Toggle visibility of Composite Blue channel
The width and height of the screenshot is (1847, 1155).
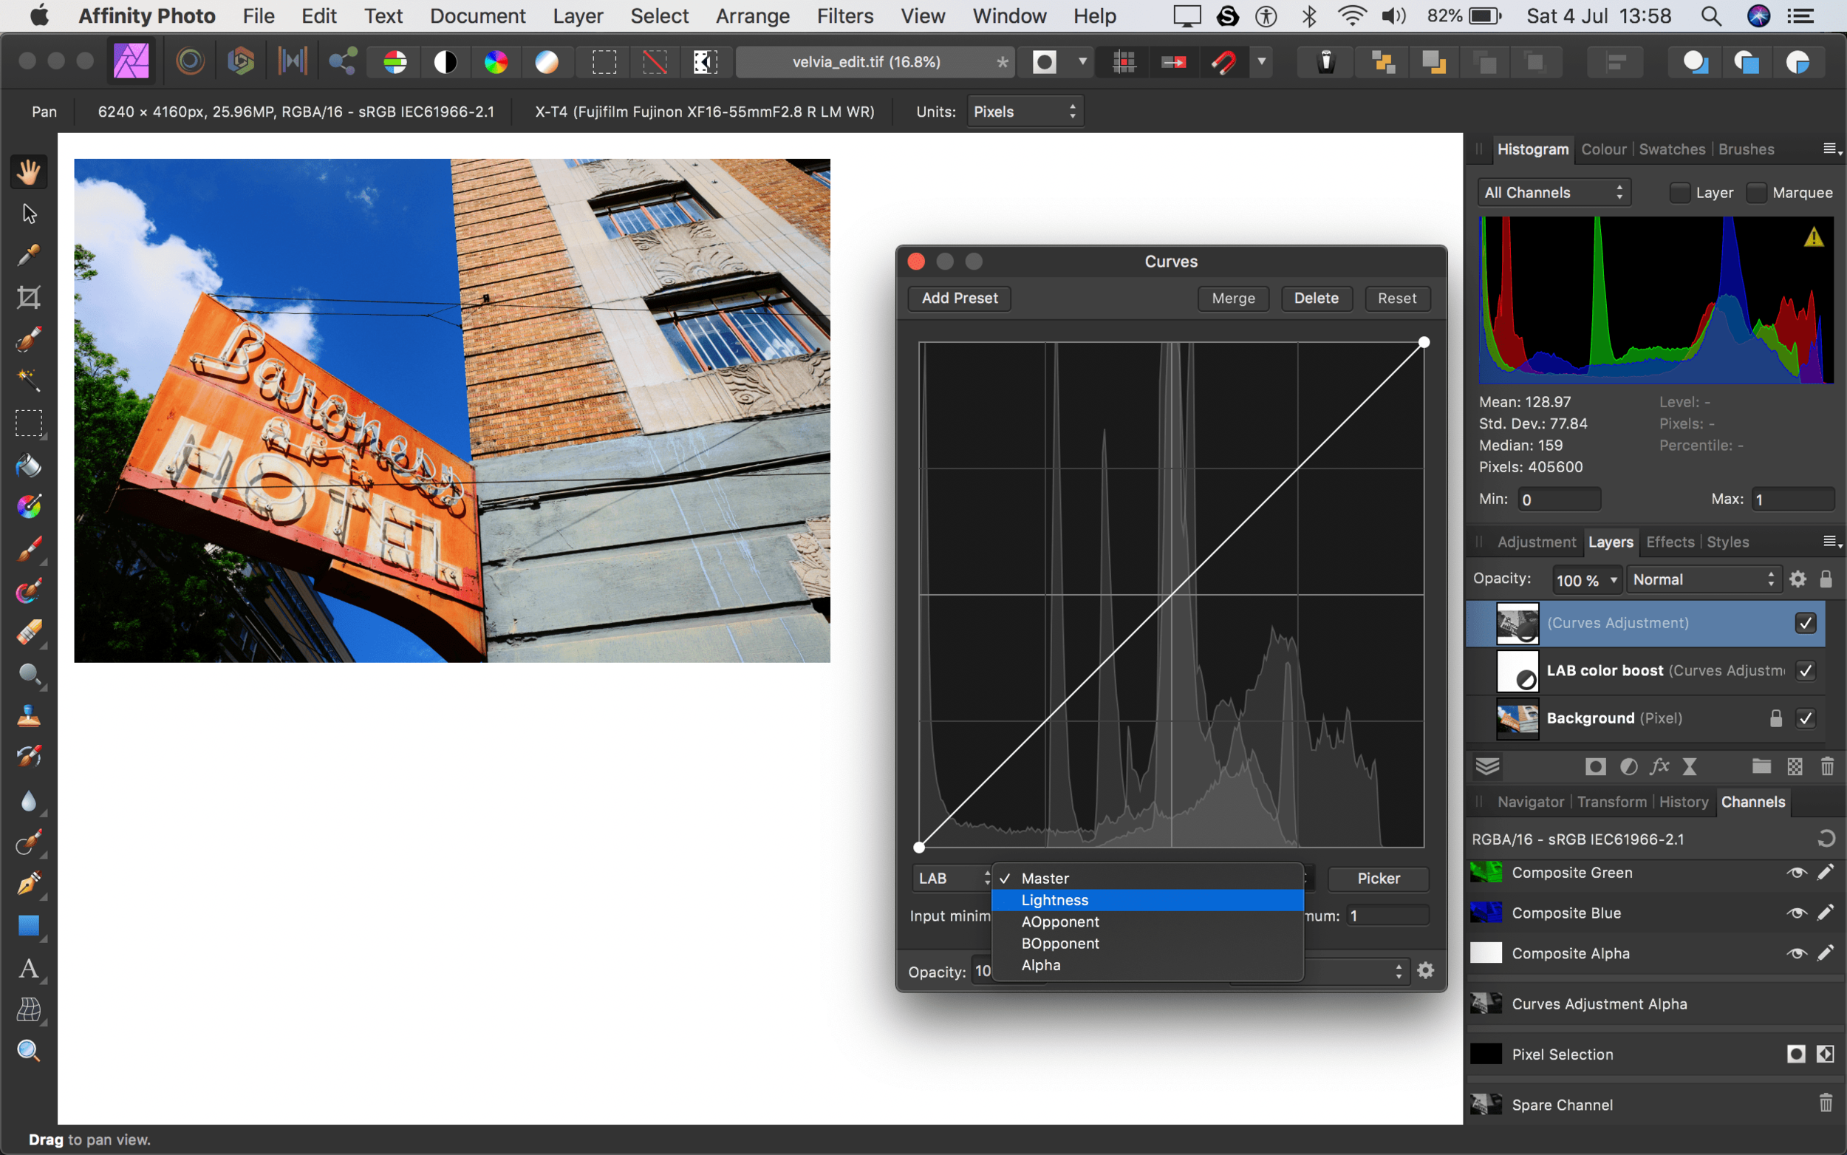point(1796,913)
